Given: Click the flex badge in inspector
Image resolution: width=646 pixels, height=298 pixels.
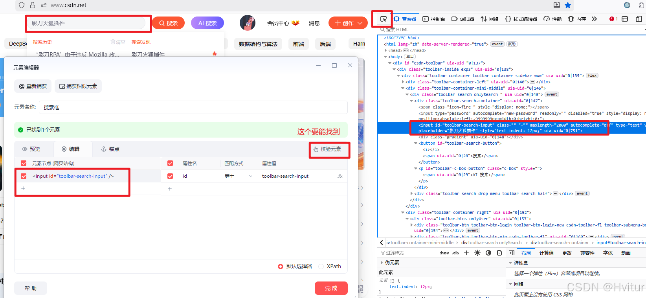Looking at the screenshot, I should click(592, 75).
